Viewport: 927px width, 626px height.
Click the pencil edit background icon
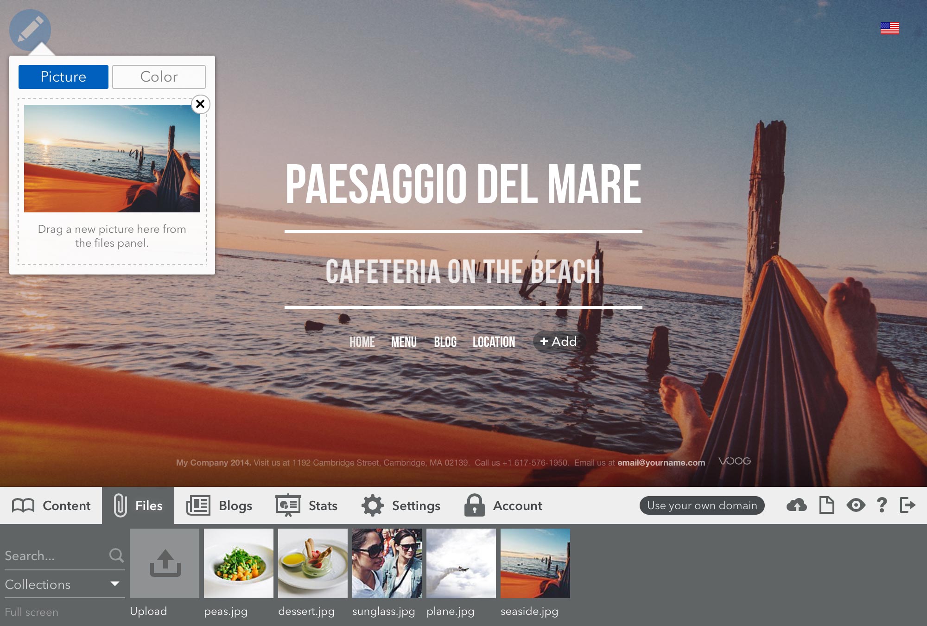click(x=30, y=30)
